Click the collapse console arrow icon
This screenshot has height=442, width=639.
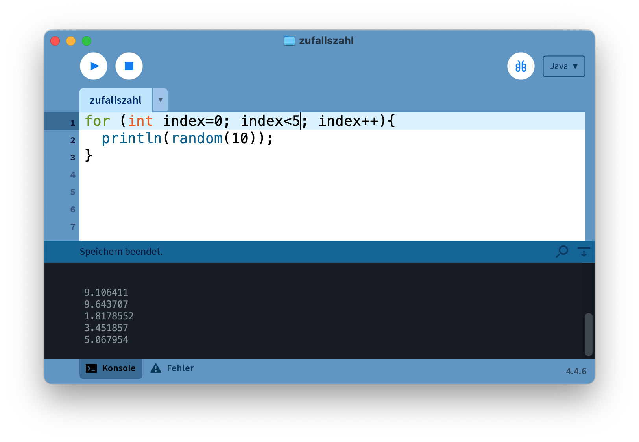pos(584,251)
